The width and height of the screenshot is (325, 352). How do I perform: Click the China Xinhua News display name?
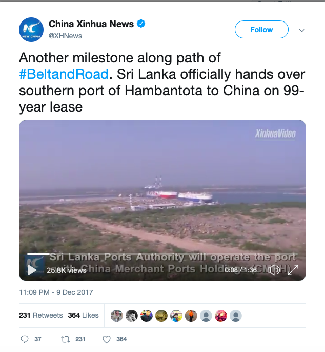pos(91,24)
